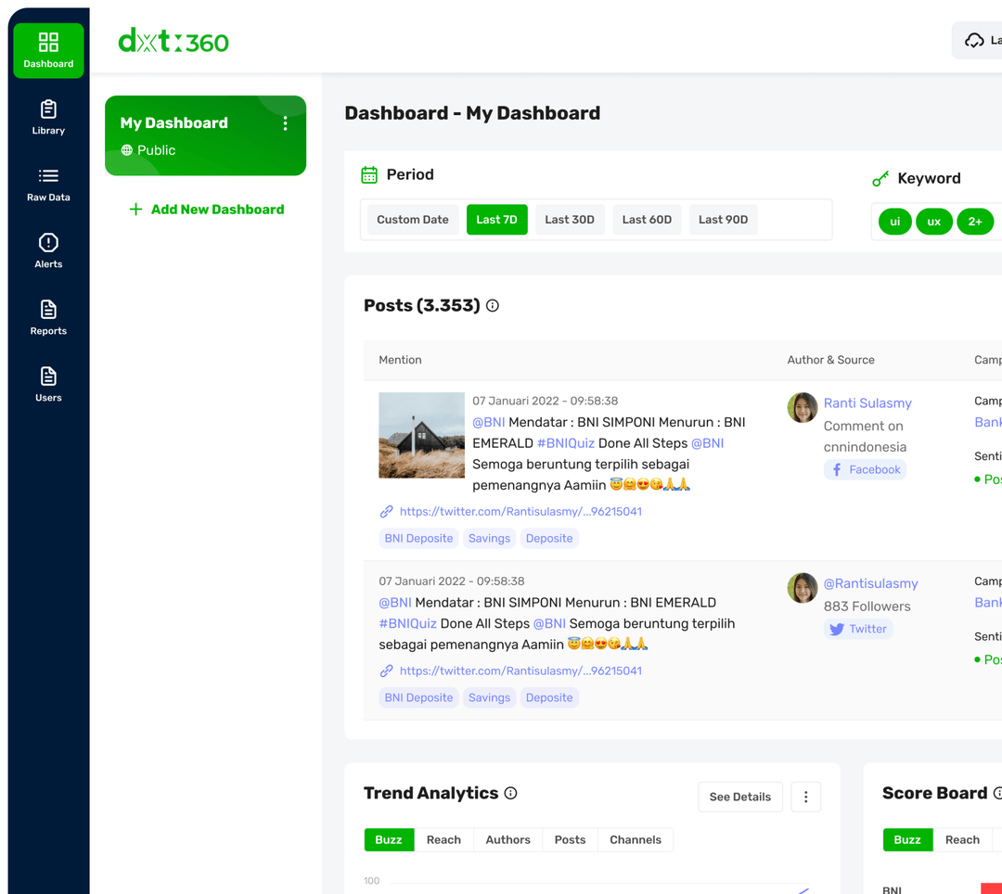Switch Trend Analytics to the Channels tab
Image resolution: width=1002 pixels, height=894 pixels.
[635, 839]
